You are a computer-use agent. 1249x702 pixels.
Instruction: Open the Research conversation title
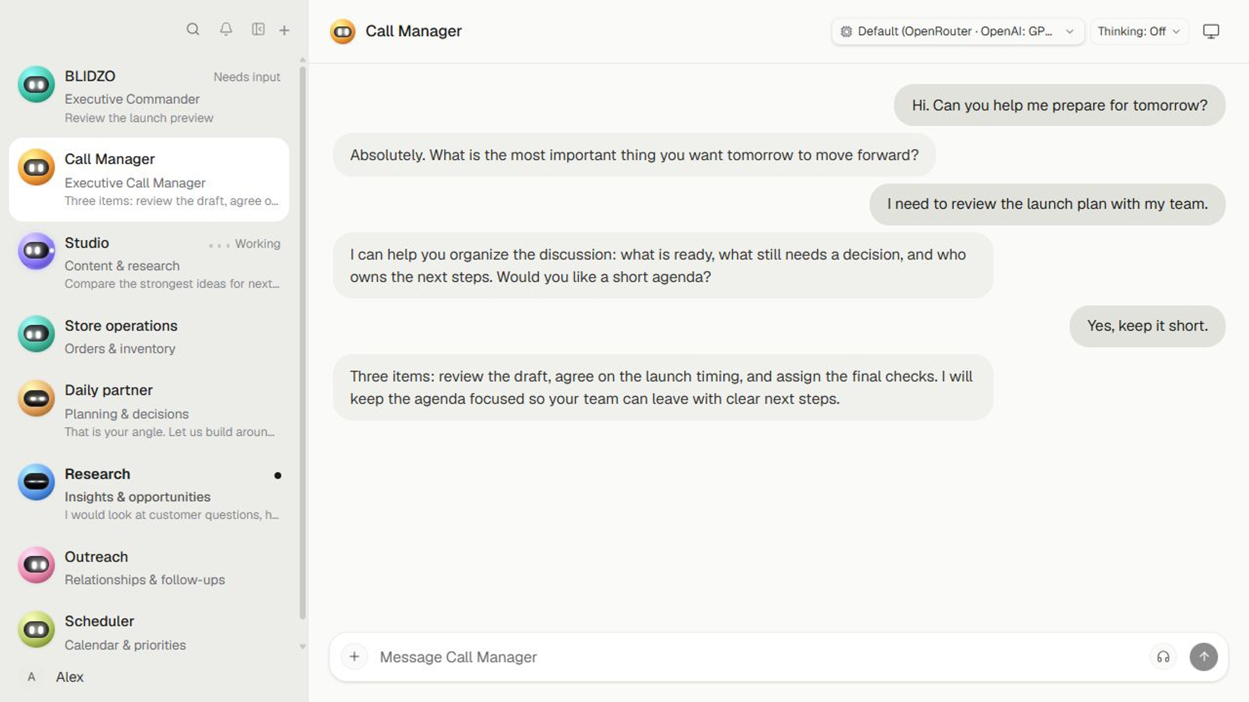98,474
